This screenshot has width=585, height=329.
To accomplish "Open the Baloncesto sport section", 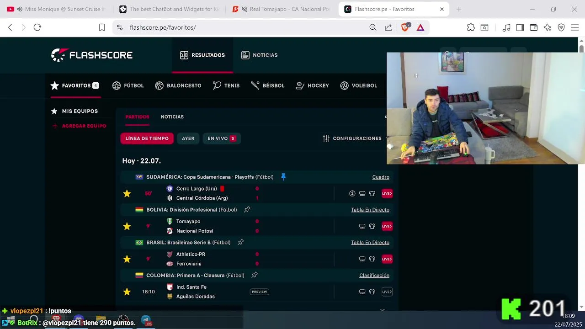I will click(178, 85).
